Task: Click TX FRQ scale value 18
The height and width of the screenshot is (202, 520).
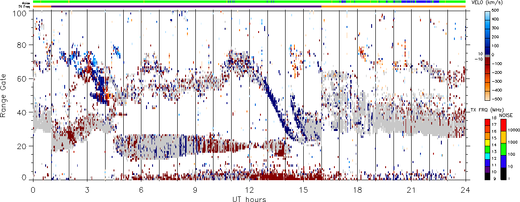Action: [494, 118]
